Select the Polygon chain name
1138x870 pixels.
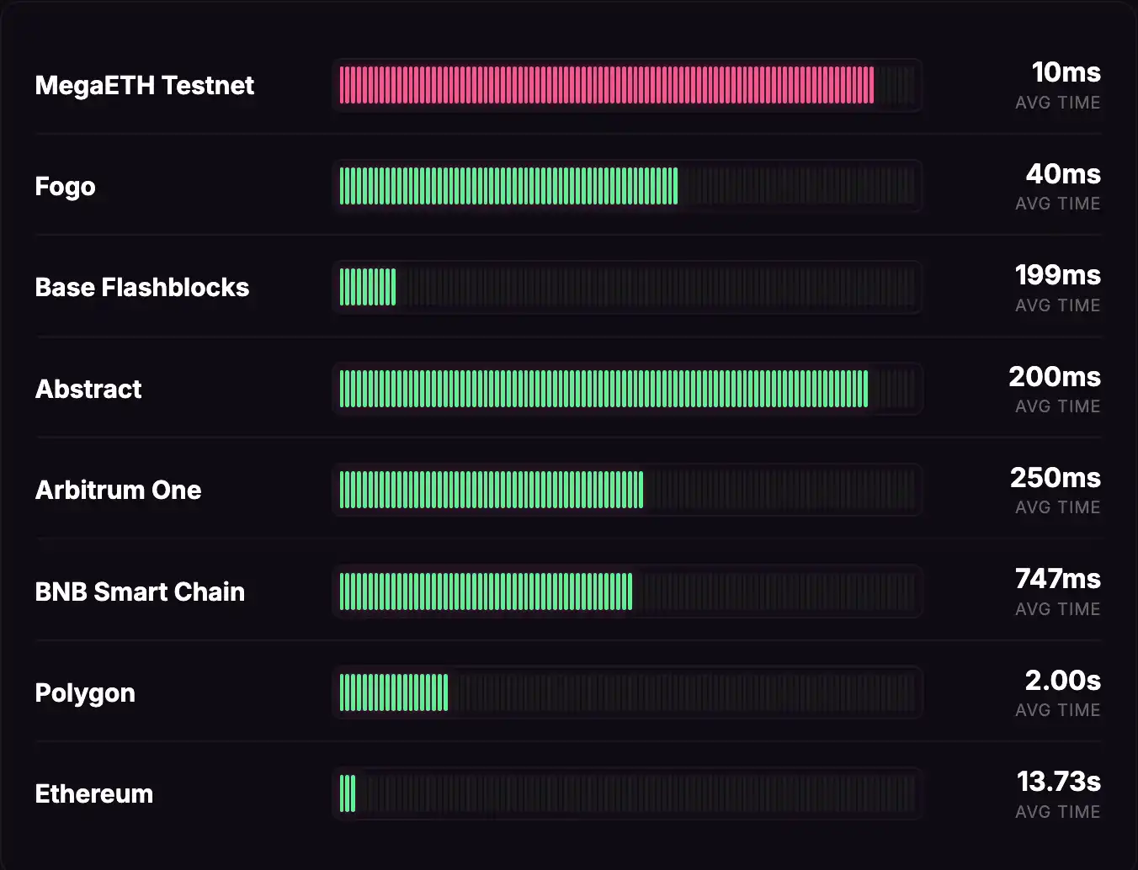pos(85,692)
